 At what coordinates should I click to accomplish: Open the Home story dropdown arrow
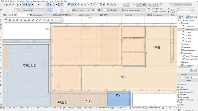coord(168,9)
